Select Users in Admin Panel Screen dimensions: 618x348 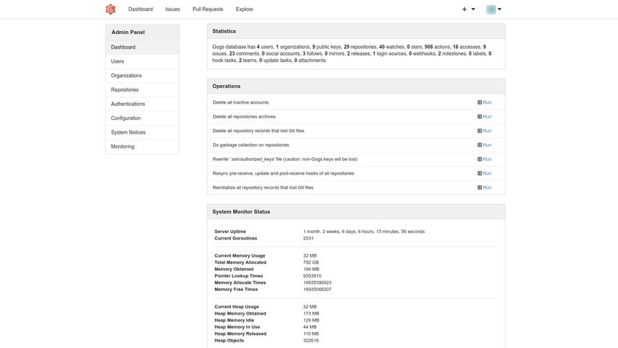click(x=118, y=61)
